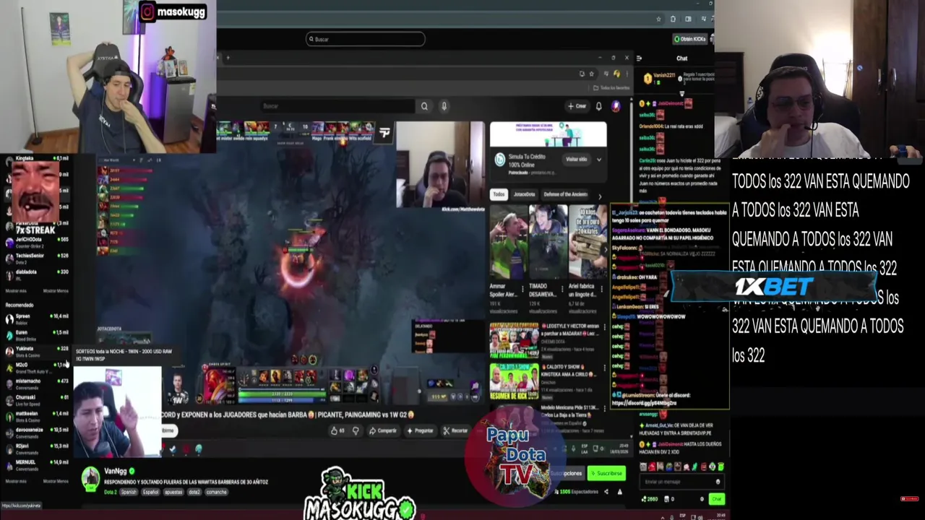
Task: Open JeriCHODota channel in sidebar
Action: 36,242
